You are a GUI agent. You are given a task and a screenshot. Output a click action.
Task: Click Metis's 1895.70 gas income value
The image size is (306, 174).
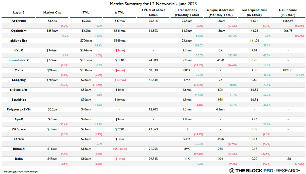tap(288, 70)
